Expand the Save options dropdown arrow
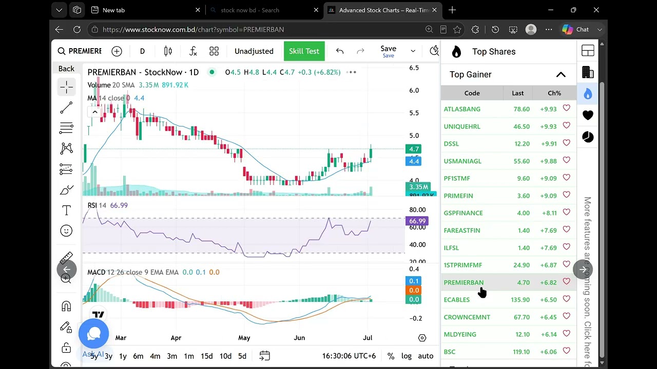657x369 pixels. [x=413, y=51]
